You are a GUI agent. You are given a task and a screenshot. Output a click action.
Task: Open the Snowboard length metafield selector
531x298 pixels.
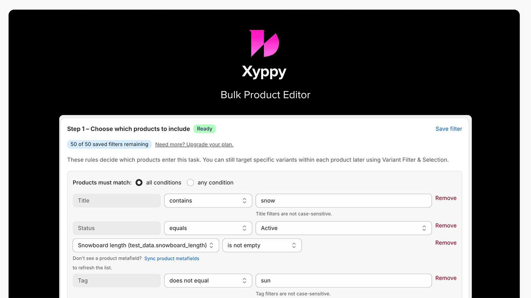[x=145, y=245]
